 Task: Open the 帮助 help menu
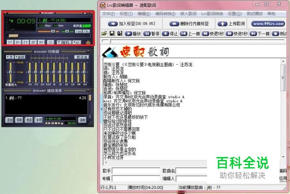pyautogui.click(x=271, y=14)
